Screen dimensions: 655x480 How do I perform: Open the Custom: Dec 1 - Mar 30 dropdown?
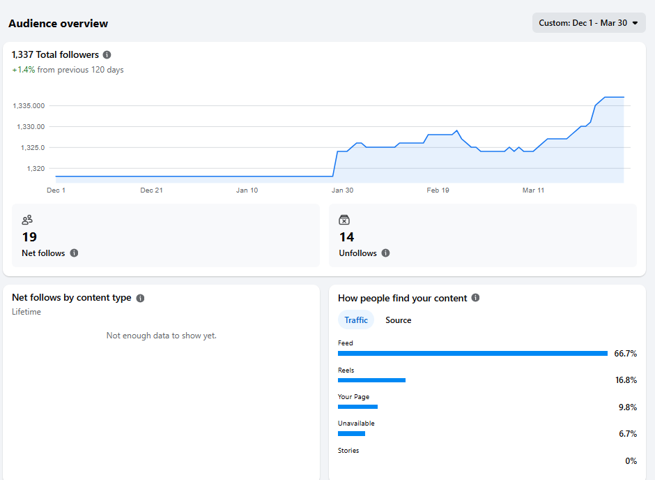click(x=589, y=22)
